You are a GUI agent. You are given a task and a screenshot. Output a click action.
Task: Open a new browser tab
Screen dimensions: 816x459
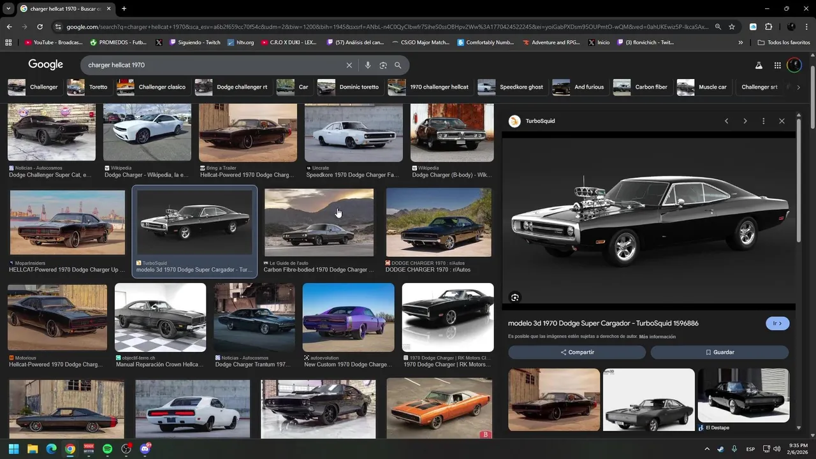point(124,8)
